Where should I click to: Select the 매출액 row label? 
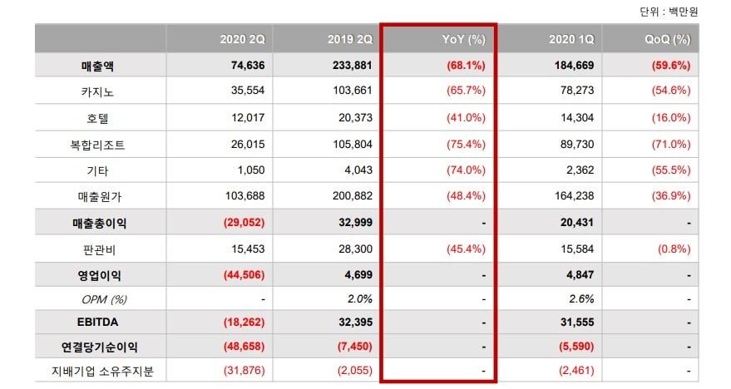100,65
